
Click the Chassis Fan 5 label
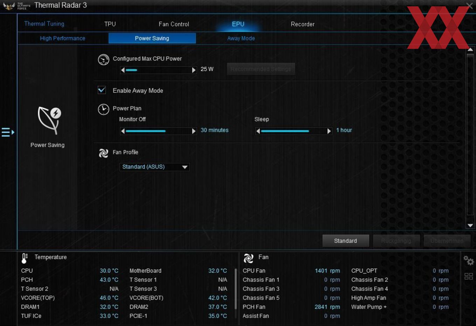point(261,298)
